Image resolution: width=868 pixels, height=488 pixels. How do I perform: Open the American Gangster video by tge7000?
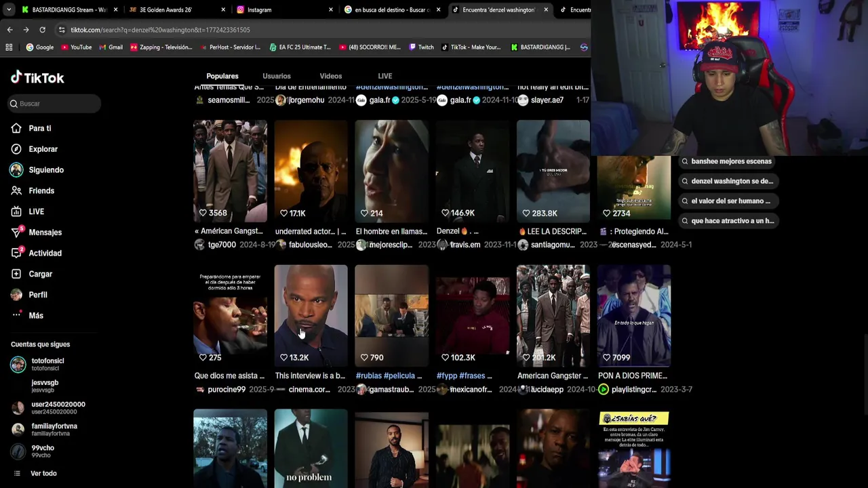click(x=230, y=171)
